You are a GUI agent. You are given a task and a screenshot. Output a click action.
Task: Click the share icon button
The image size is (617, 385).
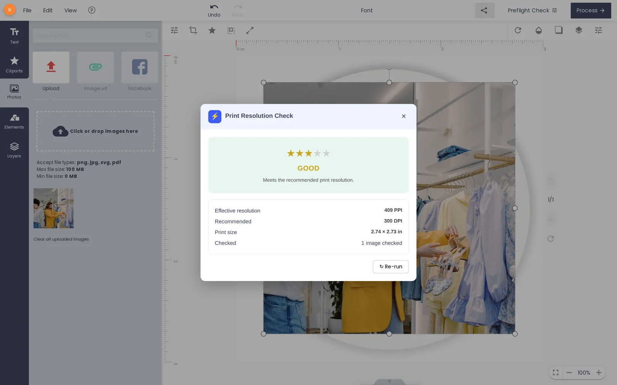484,10
